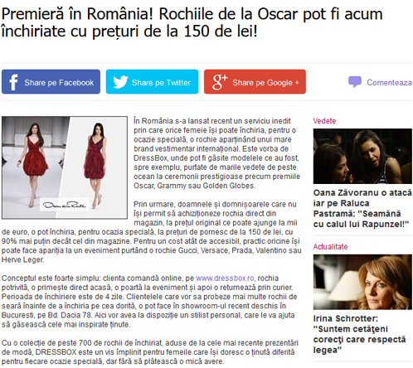413x368 pixels.
Task: Open the www.dressbox.ro link
Action: [225, 278]
